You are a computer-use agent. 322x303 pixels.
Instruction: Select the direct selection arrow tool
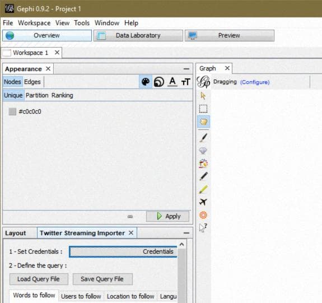click(203, 96)
